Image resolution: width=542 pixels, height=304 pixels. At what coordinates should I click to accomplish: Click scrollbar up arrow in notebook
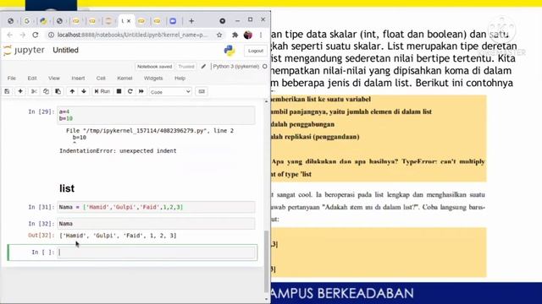click(266, 101)
